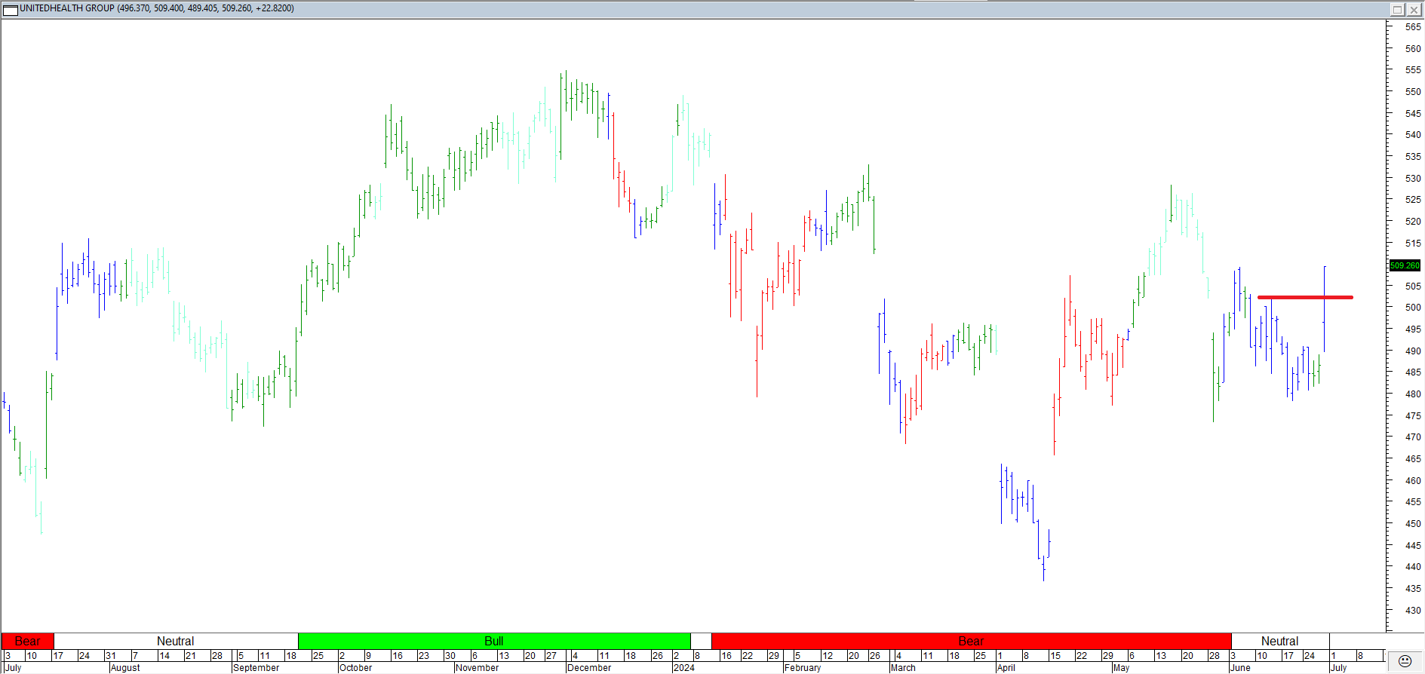Maximize the UnitedHealth chart window
Screen dimensions: 1425x674
[x=1397, y=9]
